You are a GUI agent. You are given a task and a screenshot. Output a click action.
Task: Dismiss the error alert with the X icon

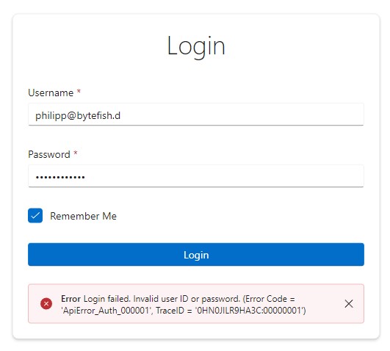[x=349, y=303]
